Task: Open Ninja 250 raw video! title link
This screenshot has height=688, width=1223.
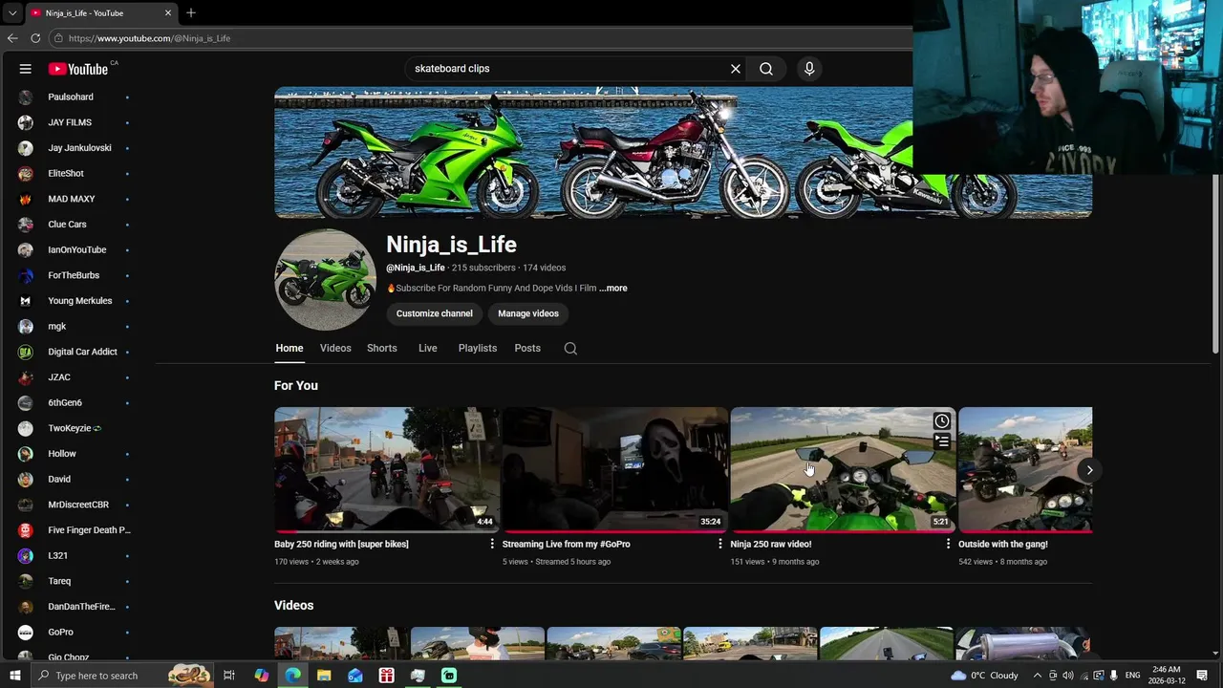Action: click(771, 545)
